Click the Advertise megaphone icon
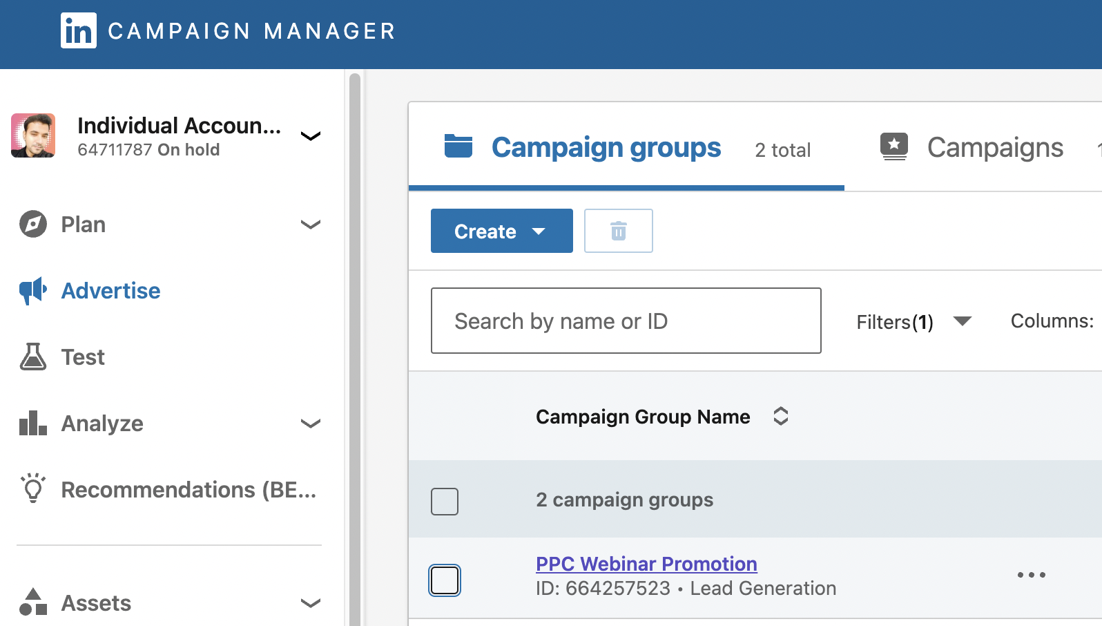 point(33,291)
